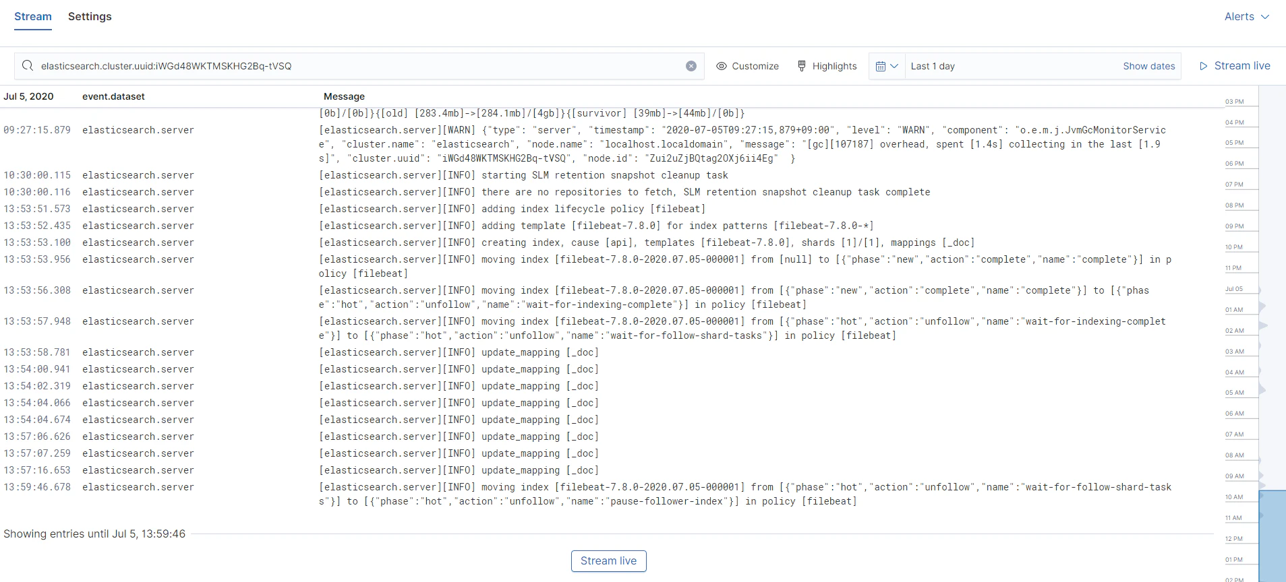
Task: Click the 'adding template [filebeat-7.8.0]' log message
Action: tap(596, 226)
